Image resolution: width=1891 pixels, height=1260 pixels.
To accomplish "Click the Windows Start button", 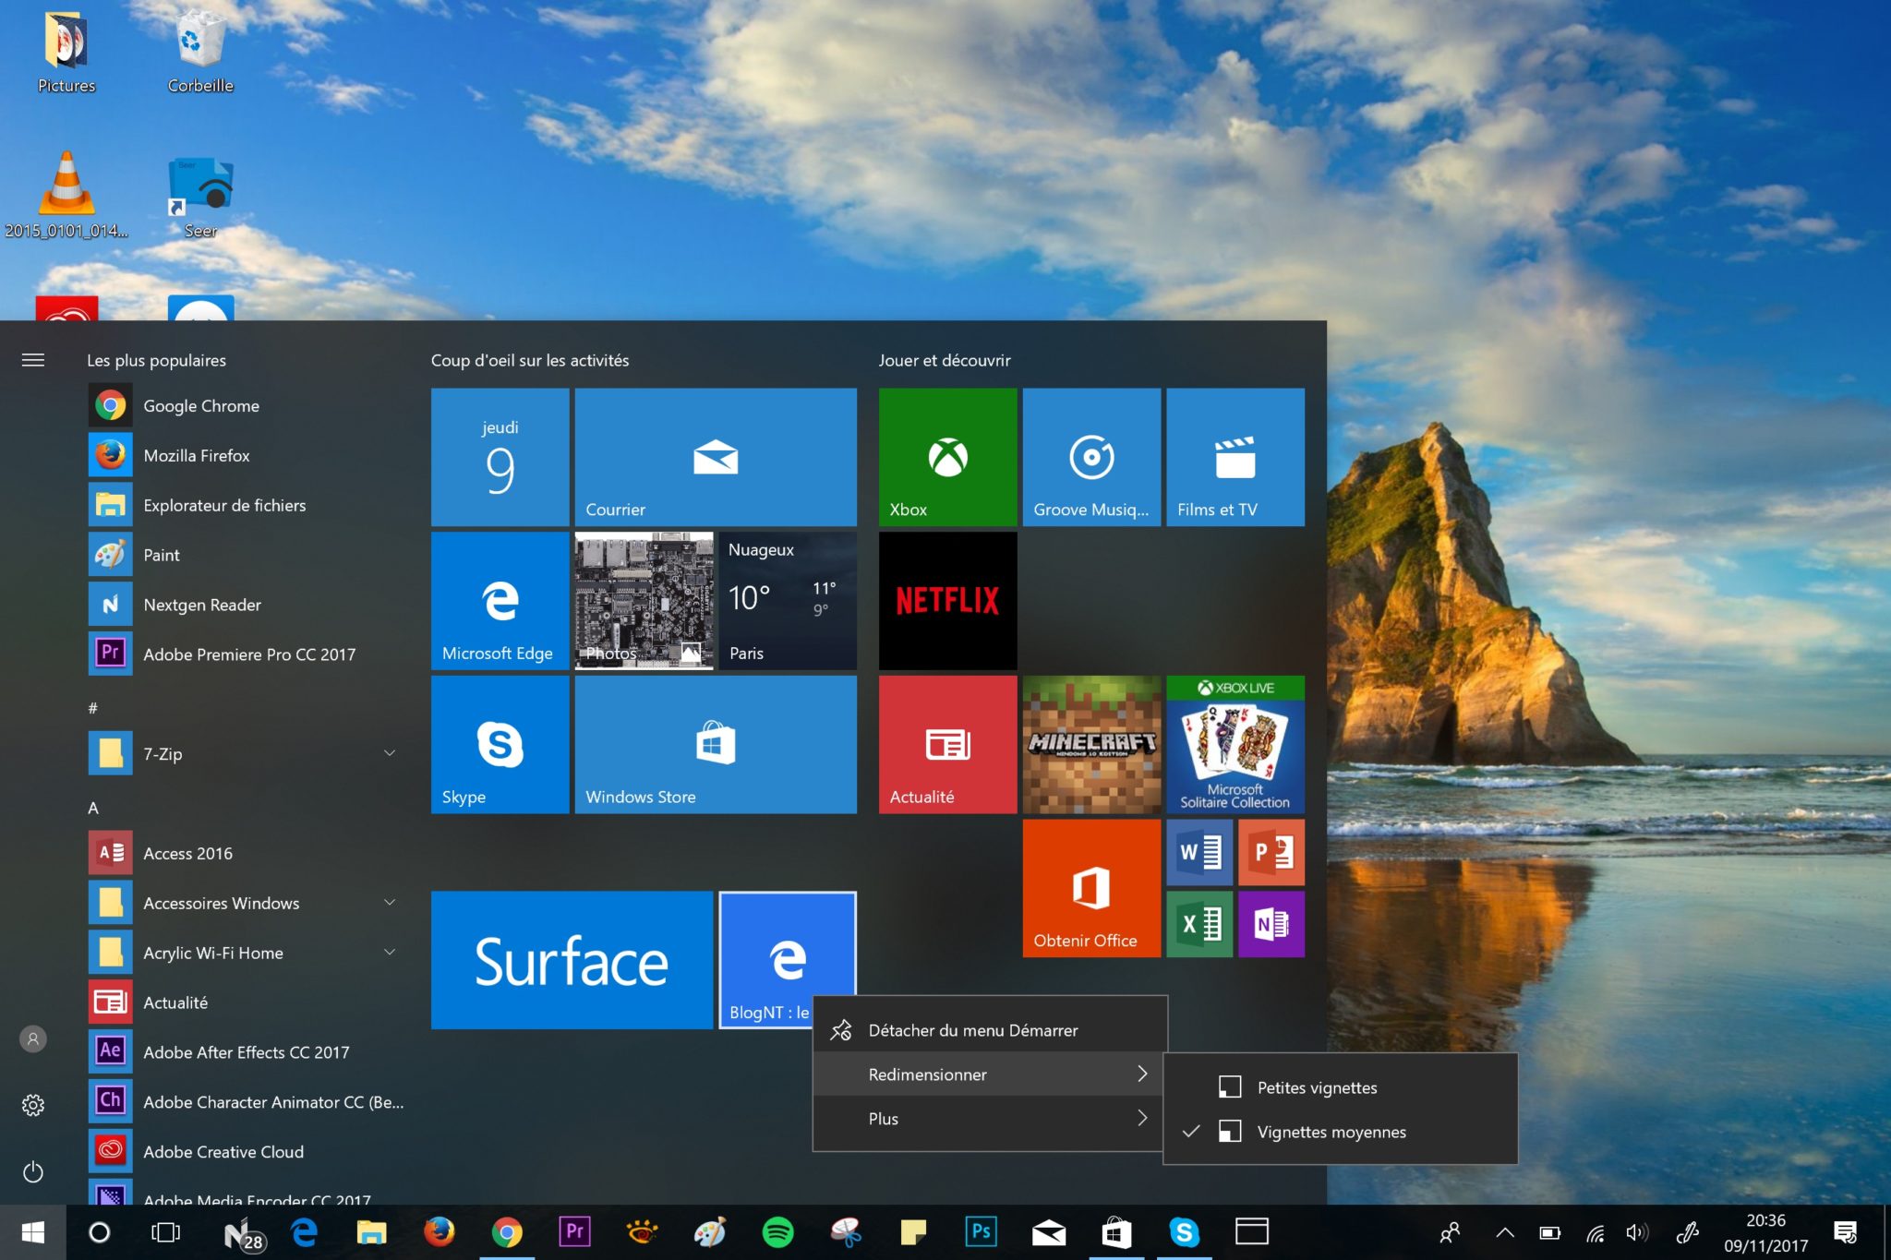I will (x=33, y=1232).
